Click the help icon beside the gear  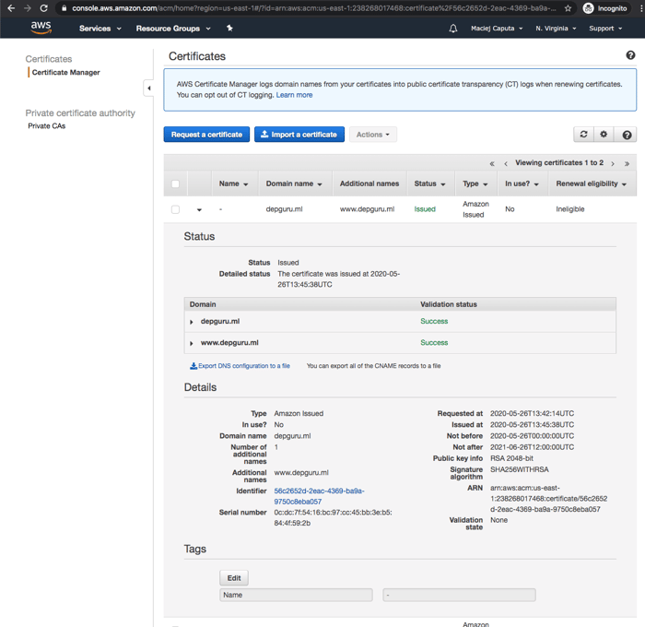pyautogui.click(x=627, y=135)
